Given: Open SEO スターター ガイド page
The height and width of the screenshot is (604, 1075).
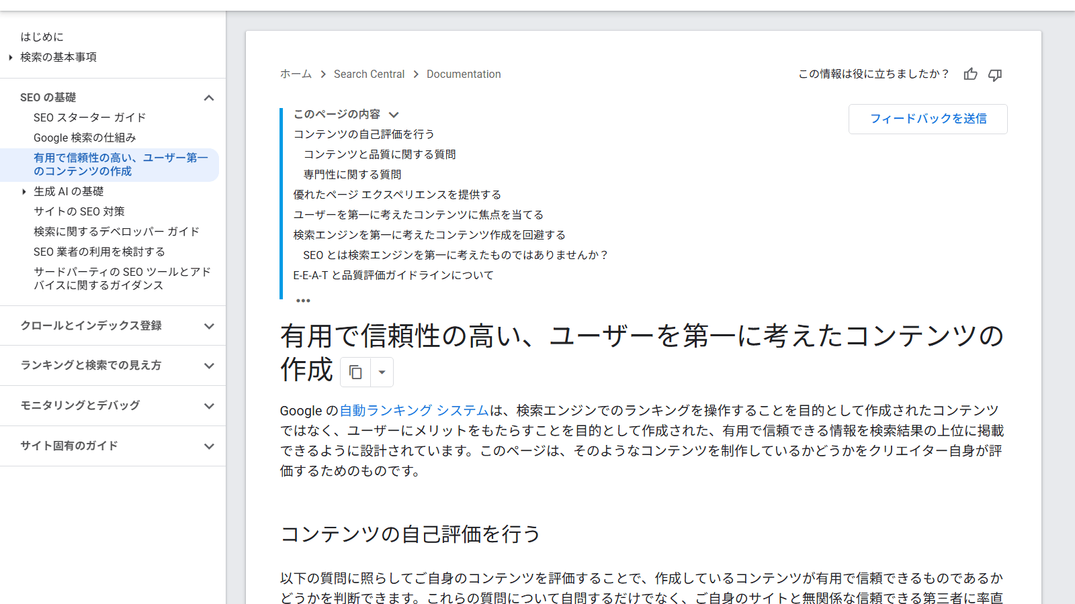Looking at the screenshot, I should coord(90,117).
